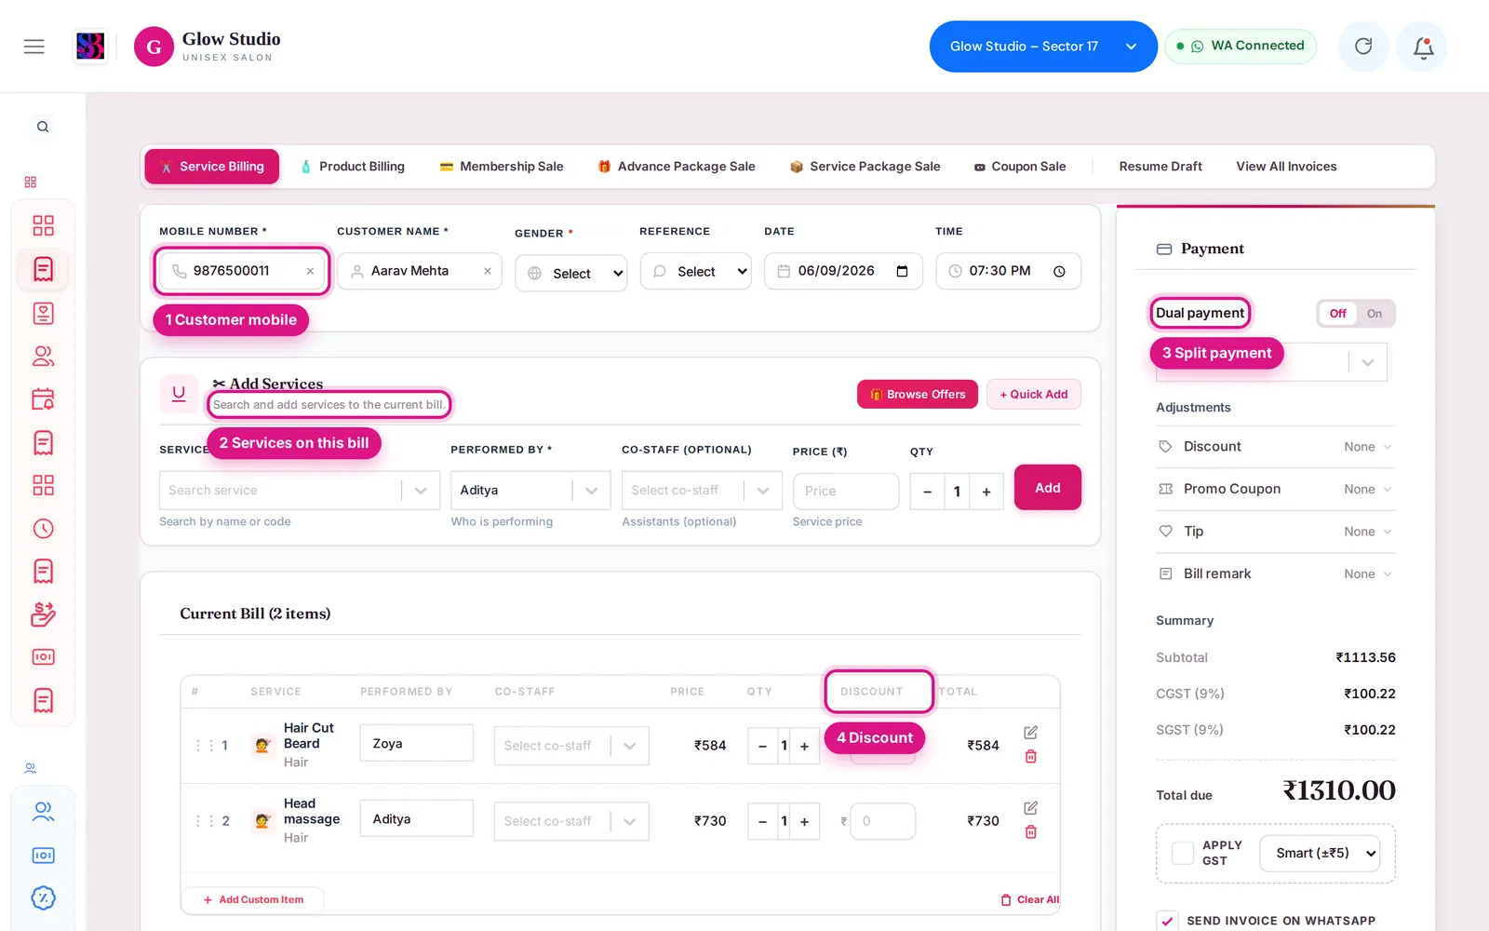This screenshot has width=1489, height=931.
Task: Click the Quick Add button
Action: [1034, 395]
